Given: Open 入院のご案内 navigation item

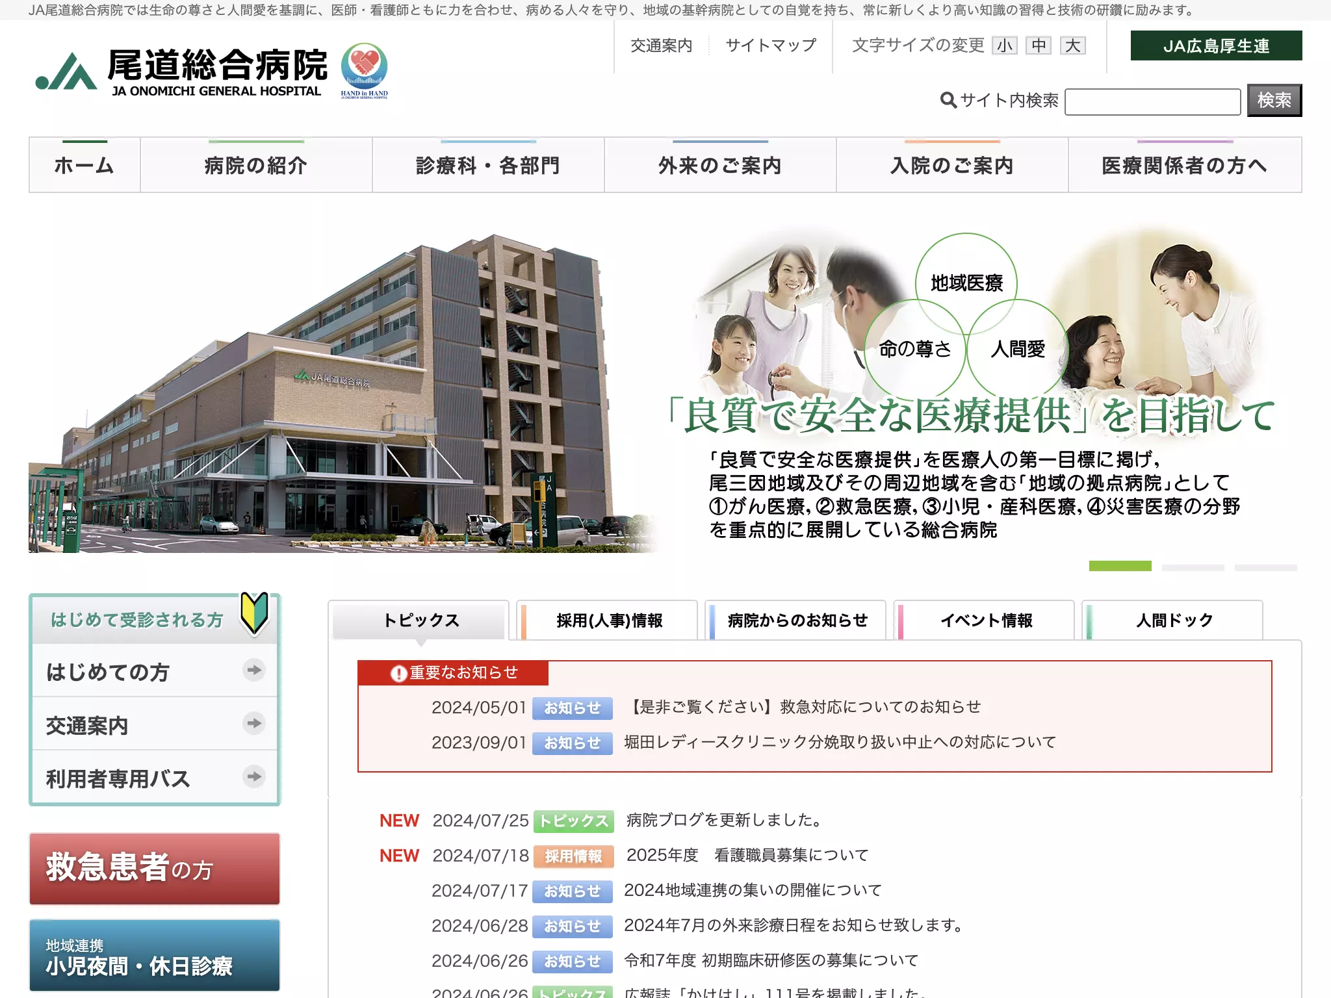Looking at the screenshot, I should [952, 165].
